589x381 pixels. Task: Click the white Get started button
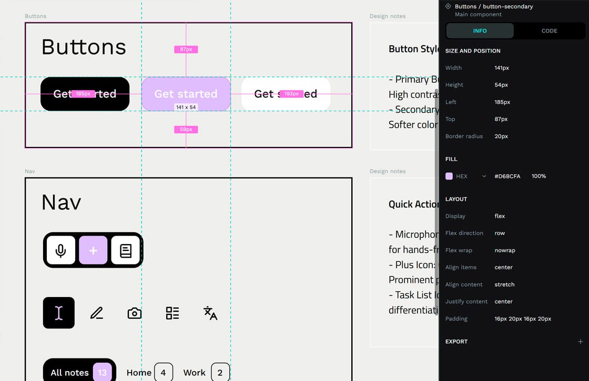286,94
